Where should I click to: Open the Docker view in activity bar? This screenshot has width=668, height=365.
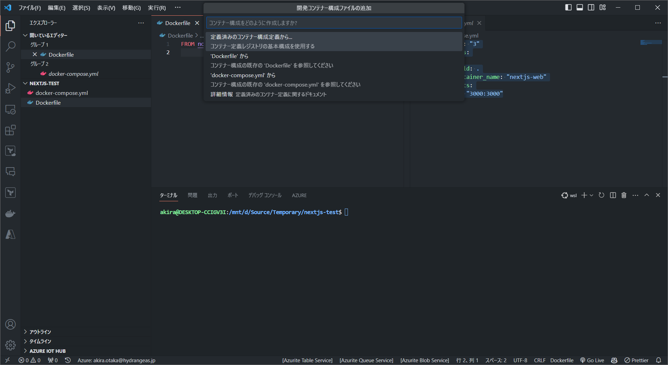click(10, 213)
